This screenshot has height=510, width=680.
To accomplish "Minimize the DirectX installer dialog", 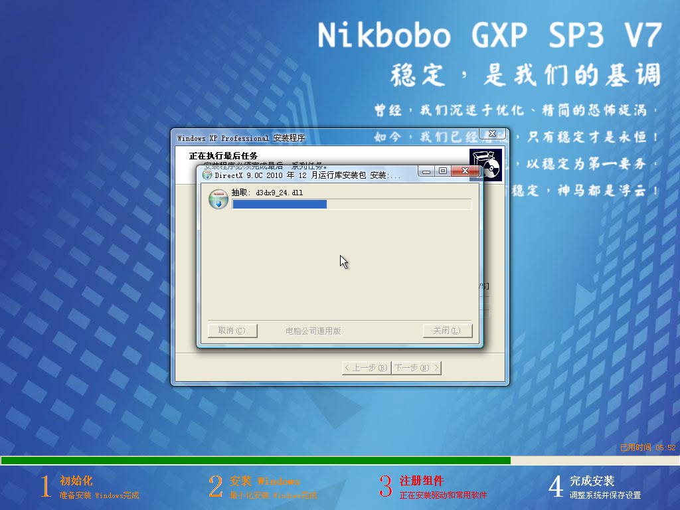I will (x=427, y=171).
